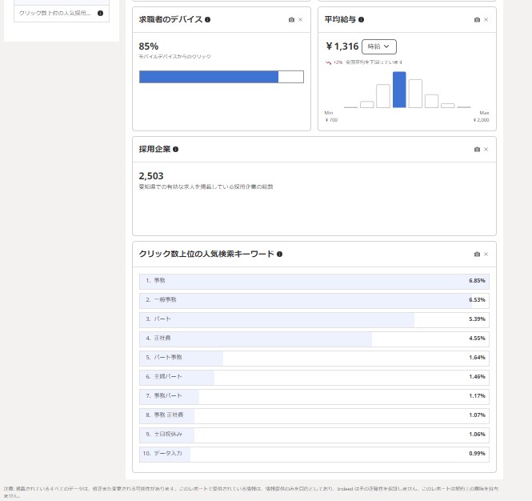Open the 時給 salary type dropdown

point(378,46)
